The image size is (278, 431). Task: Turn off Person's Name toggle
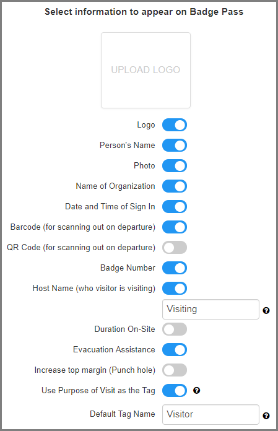(x=175, y=145)
